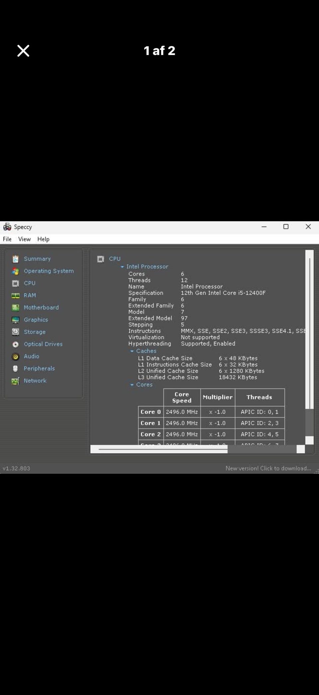This screenshot has width=319, height=695.
Task: Click APIC ID: 2, 3 cell
Action: point(260,423)
